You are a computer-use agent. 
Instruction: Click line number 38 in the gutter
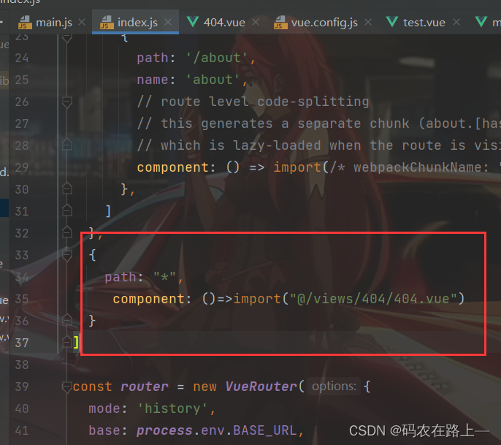[x=22, y=365]
